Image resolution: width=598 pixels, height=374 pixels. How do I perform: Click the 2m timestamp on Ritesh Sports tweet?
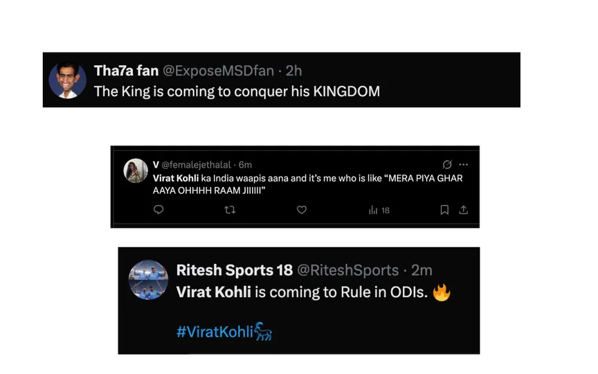(423, 270)
